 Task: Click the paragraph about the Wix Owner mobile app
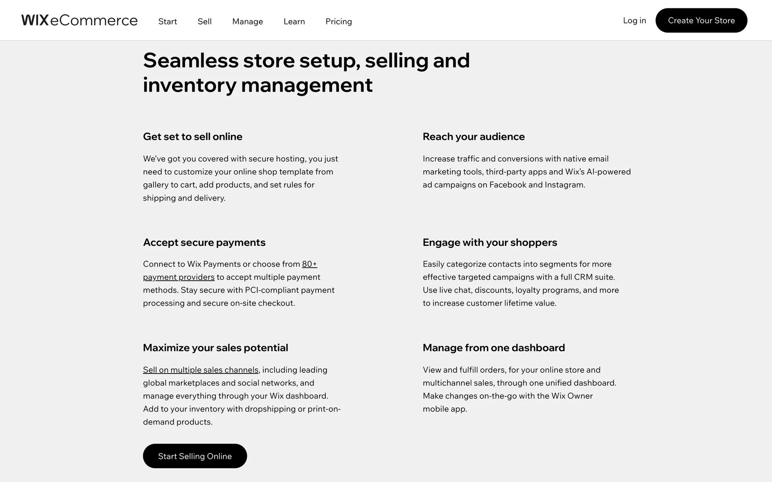coord(519,389)
